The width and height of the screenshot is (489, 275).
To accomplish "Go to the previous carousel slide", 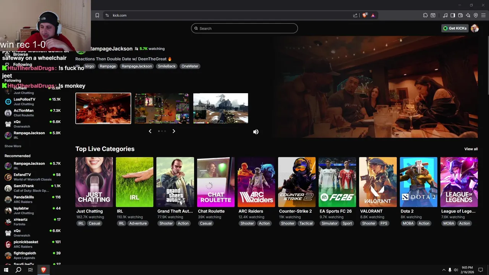I will (150, 131).
